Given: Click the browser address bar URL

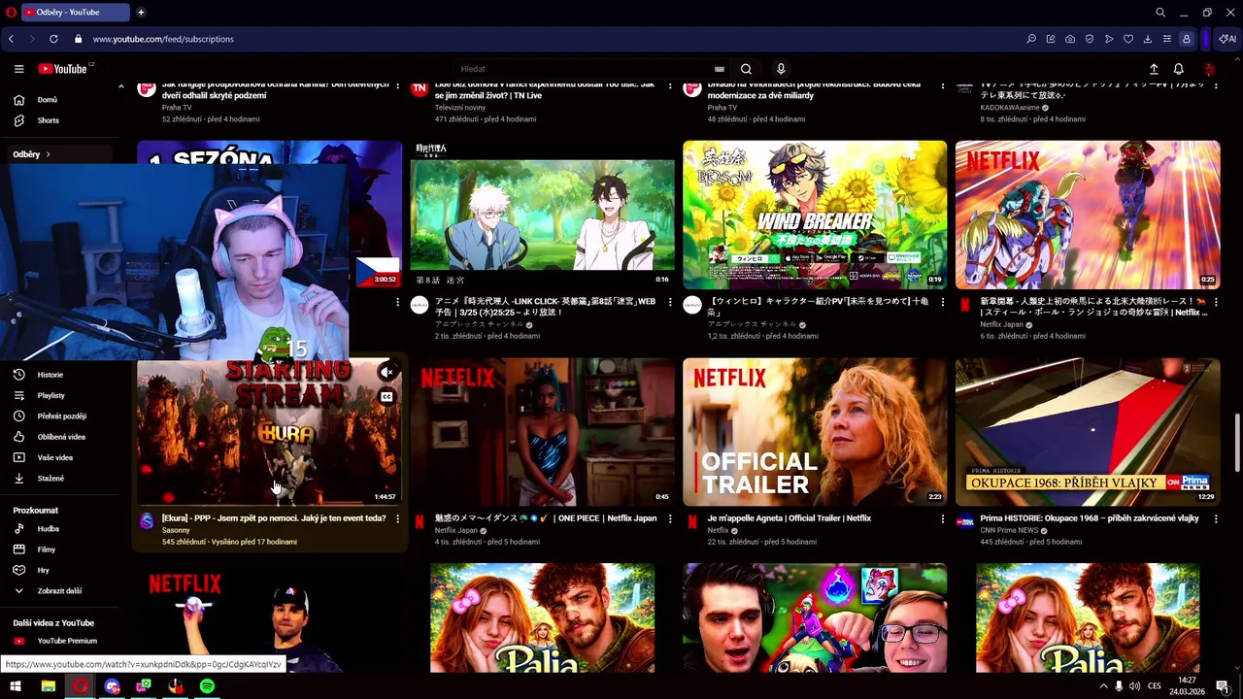Looking at the screenshot, I should click(x=163, y=39).
